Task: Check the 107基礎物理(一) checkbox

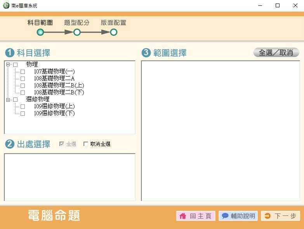Action: pos(23,72)
